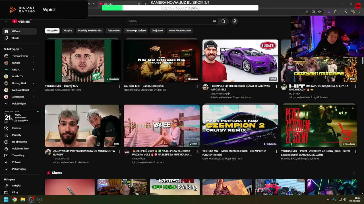The width and height of the screenshot is (364, 204).
Task: Switch to the YouTube browser tab
Action: tap(119, 4)
